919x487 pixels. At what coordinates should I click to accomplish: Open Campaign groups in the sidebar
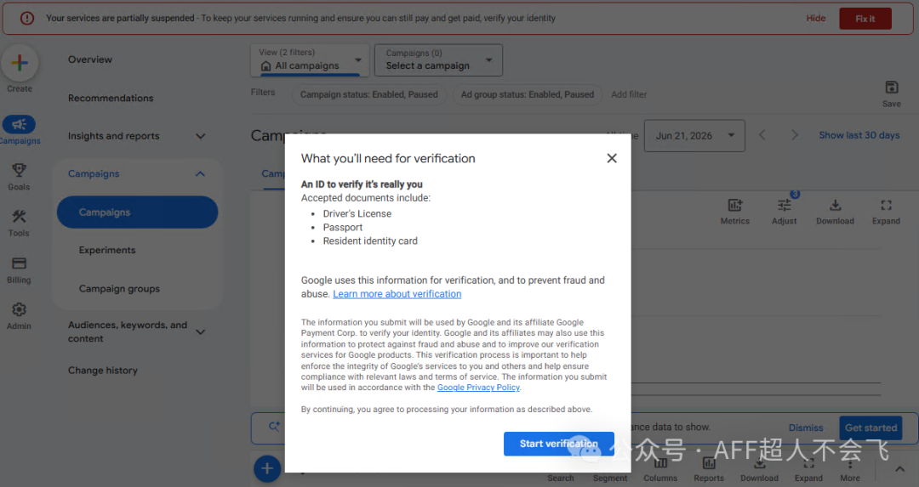120,289
